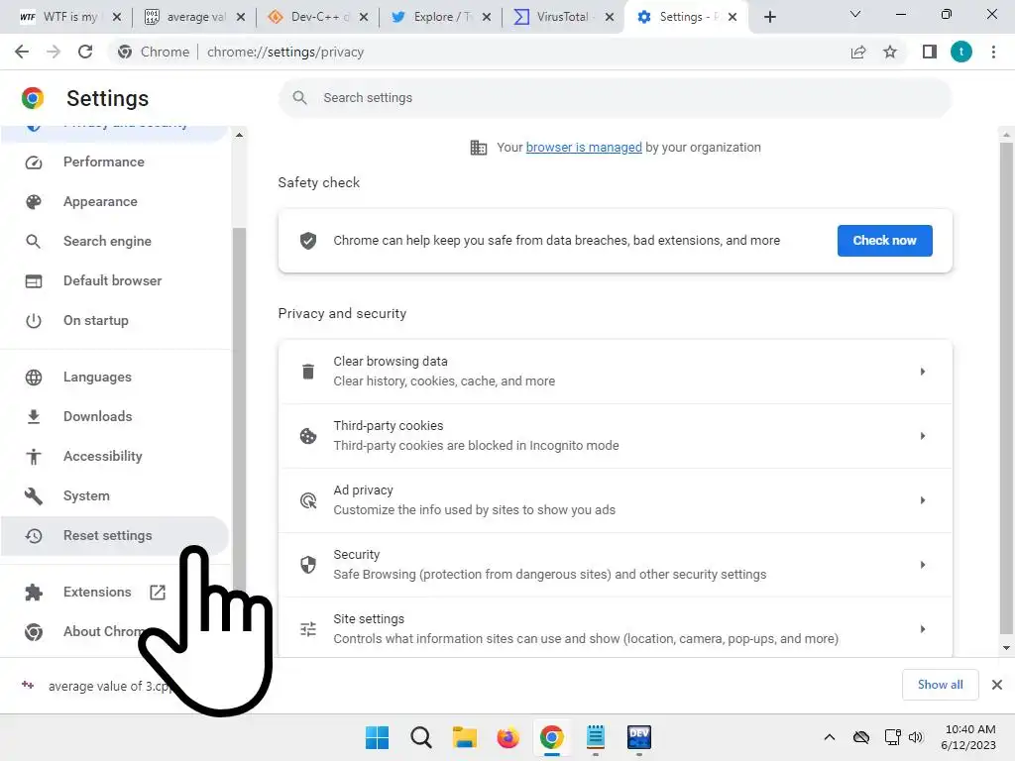Image resolution: width=1015 pixels, height=761 pixels.
Task: Open Downloads settings in sidebar
Action: (x=115, y=416)
